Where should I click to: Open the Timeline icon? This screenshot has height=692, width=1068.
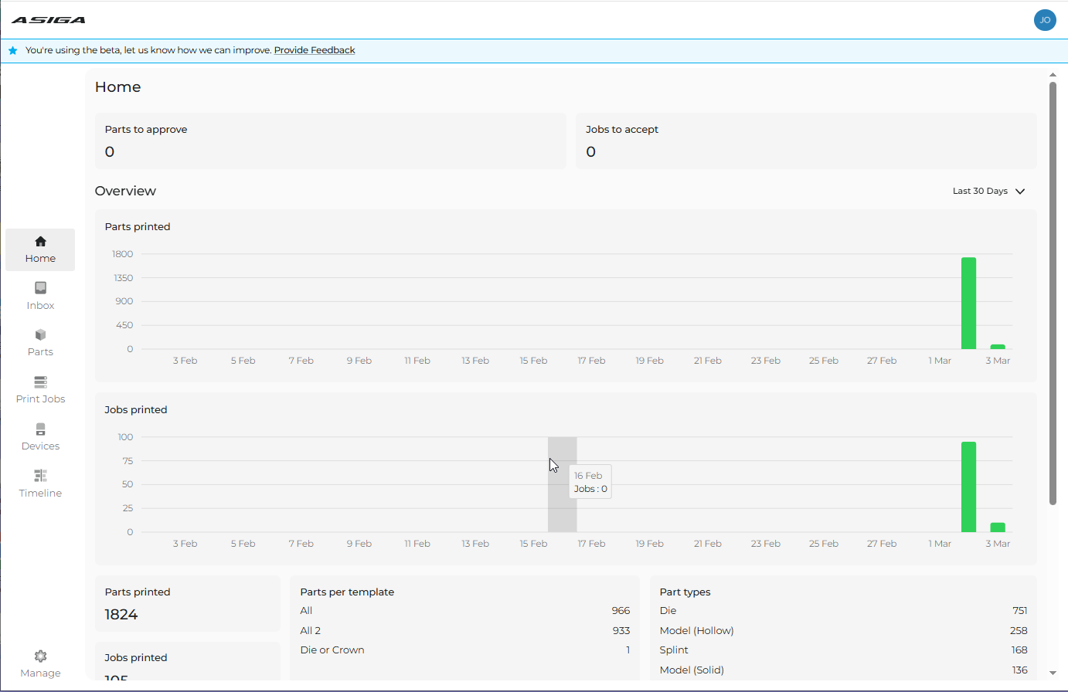click(x=40, y=476)
